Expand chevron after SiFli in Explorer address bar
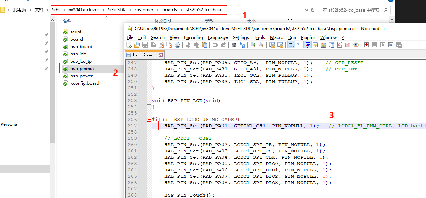Image resolution: width=426 pixels, height=198 pixels. [64, 10]
